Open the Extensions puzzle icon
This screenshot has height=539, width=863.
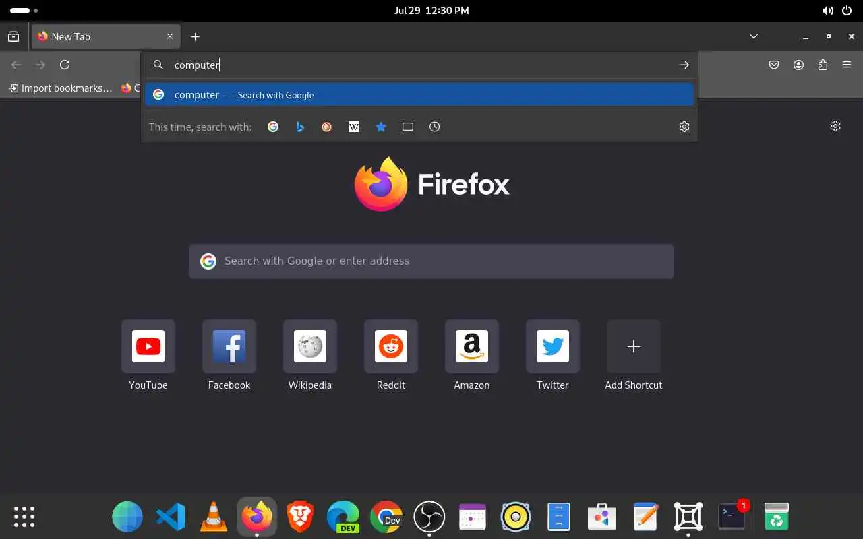pyautogui.click(x=823, y=65)
